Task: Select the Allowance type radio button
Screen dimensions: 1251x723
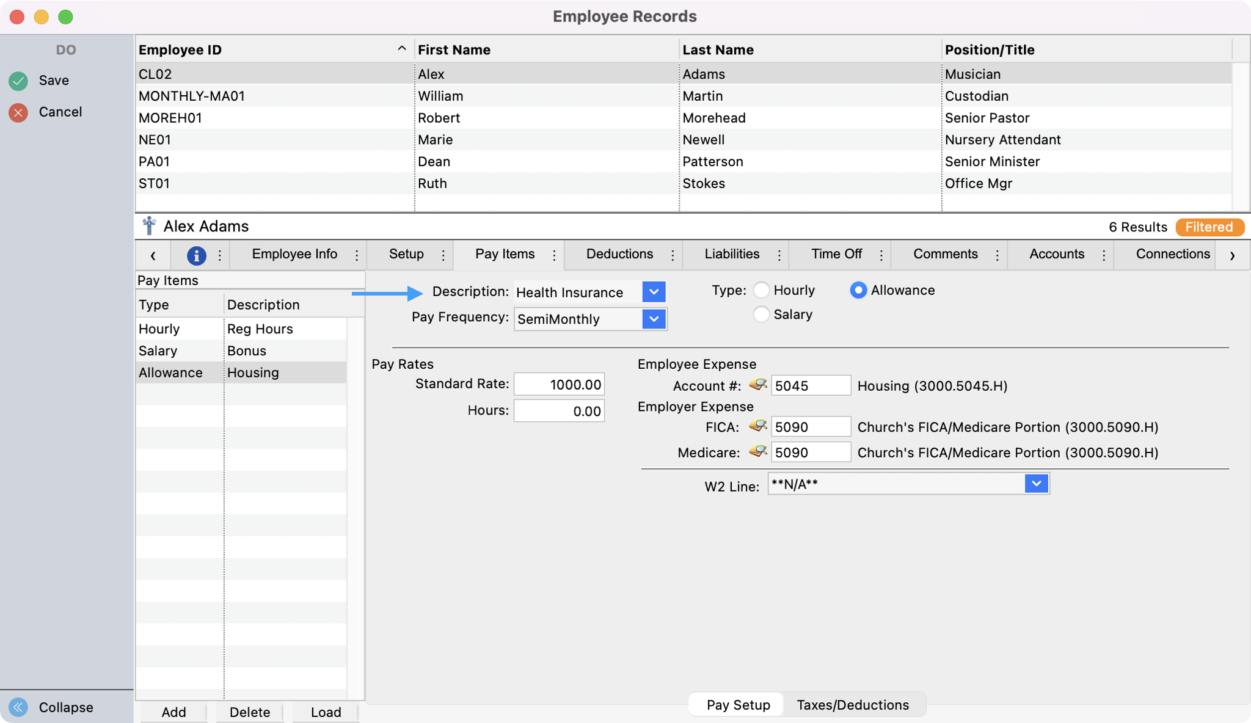Action: [858, 290]
